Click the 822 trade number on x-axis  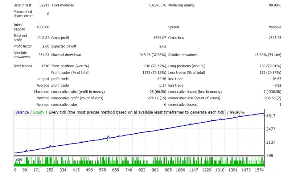[142, 170]
